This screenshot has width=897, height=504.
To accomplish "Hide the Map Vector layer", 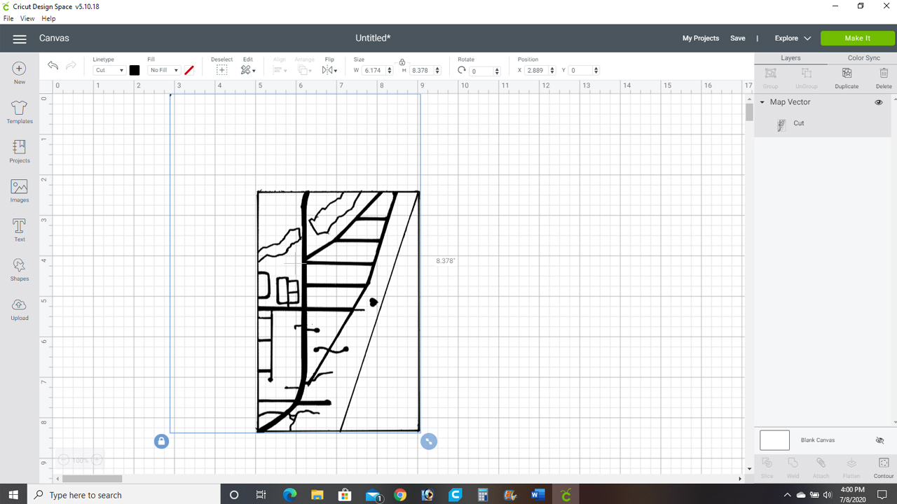I will (879, 102).
